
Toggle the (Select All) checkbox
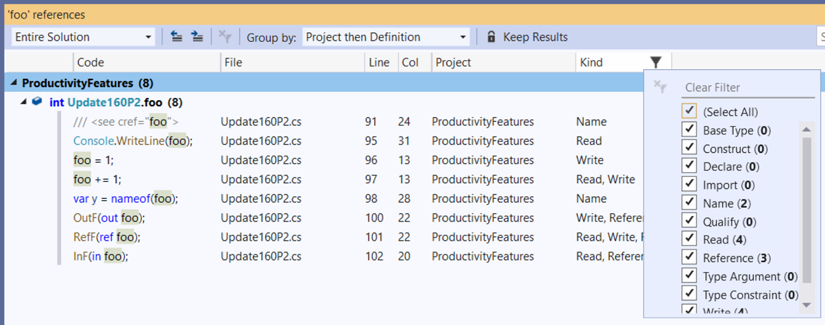pos(689,112)
